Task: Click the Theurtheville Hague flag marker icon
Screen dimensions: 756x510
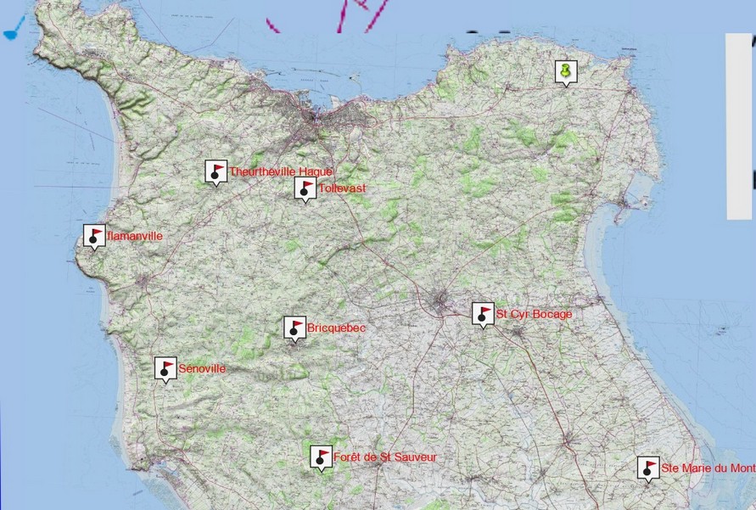Action: coord(216,171)
